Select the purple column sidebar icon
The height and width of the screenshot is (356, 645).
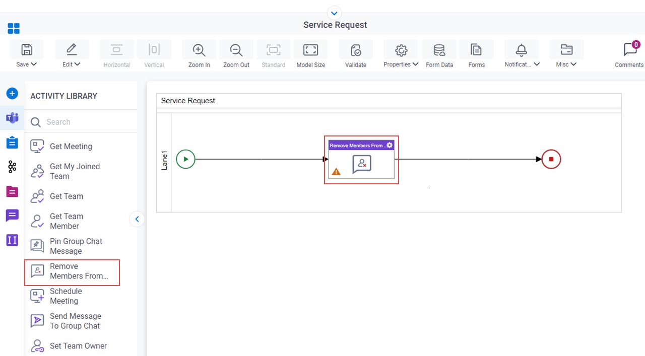click(x=12, y=240)
